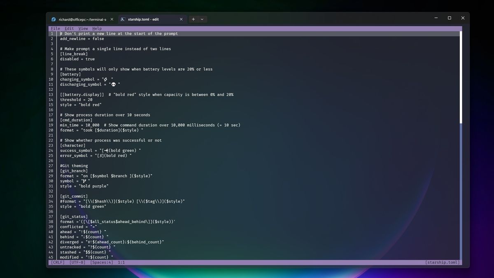The image size is (494, 278).
Task: Switch to the richard@officepc terminal tab
Action: 82,19
